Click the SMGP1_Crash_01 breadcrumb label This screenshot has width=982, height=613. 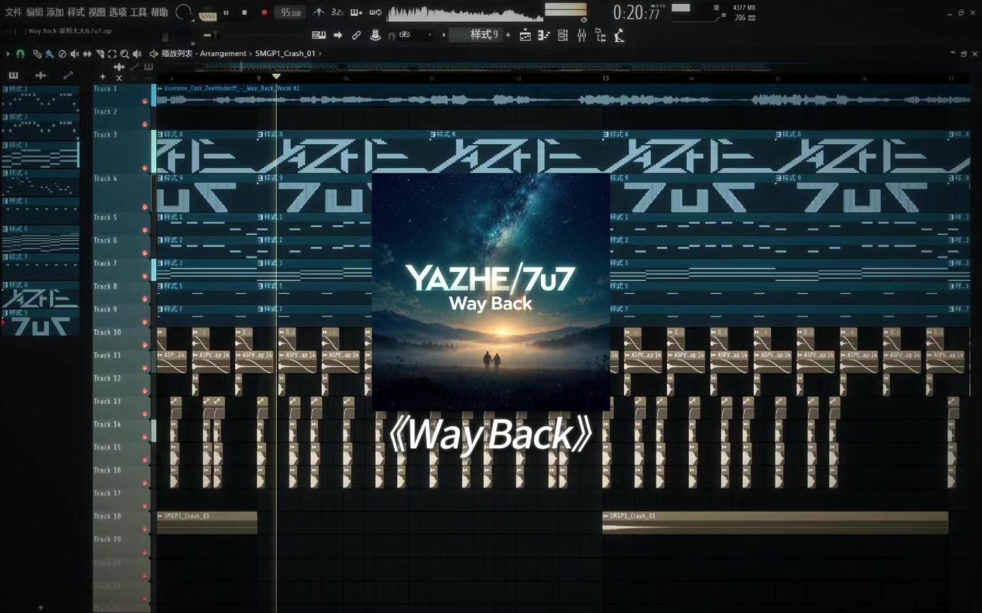point(285,53)
